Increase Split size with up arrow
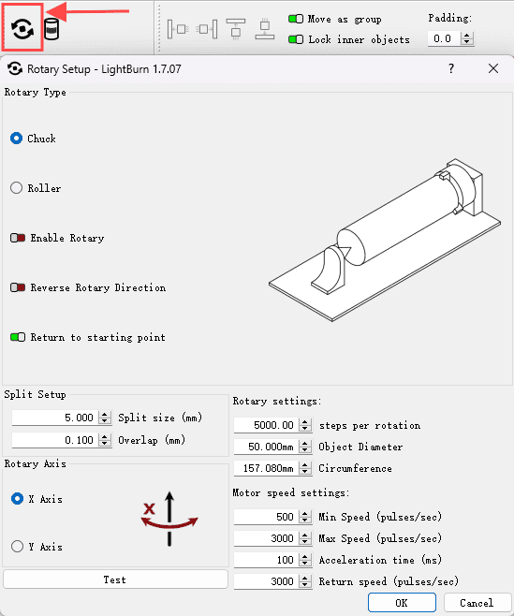Image resolution: width=514 pixels, height=616 pixels. (105, 414)
